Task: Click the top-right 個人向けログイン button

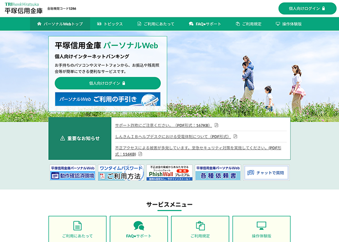Action: pyautogui.click(x=307, y=8)
